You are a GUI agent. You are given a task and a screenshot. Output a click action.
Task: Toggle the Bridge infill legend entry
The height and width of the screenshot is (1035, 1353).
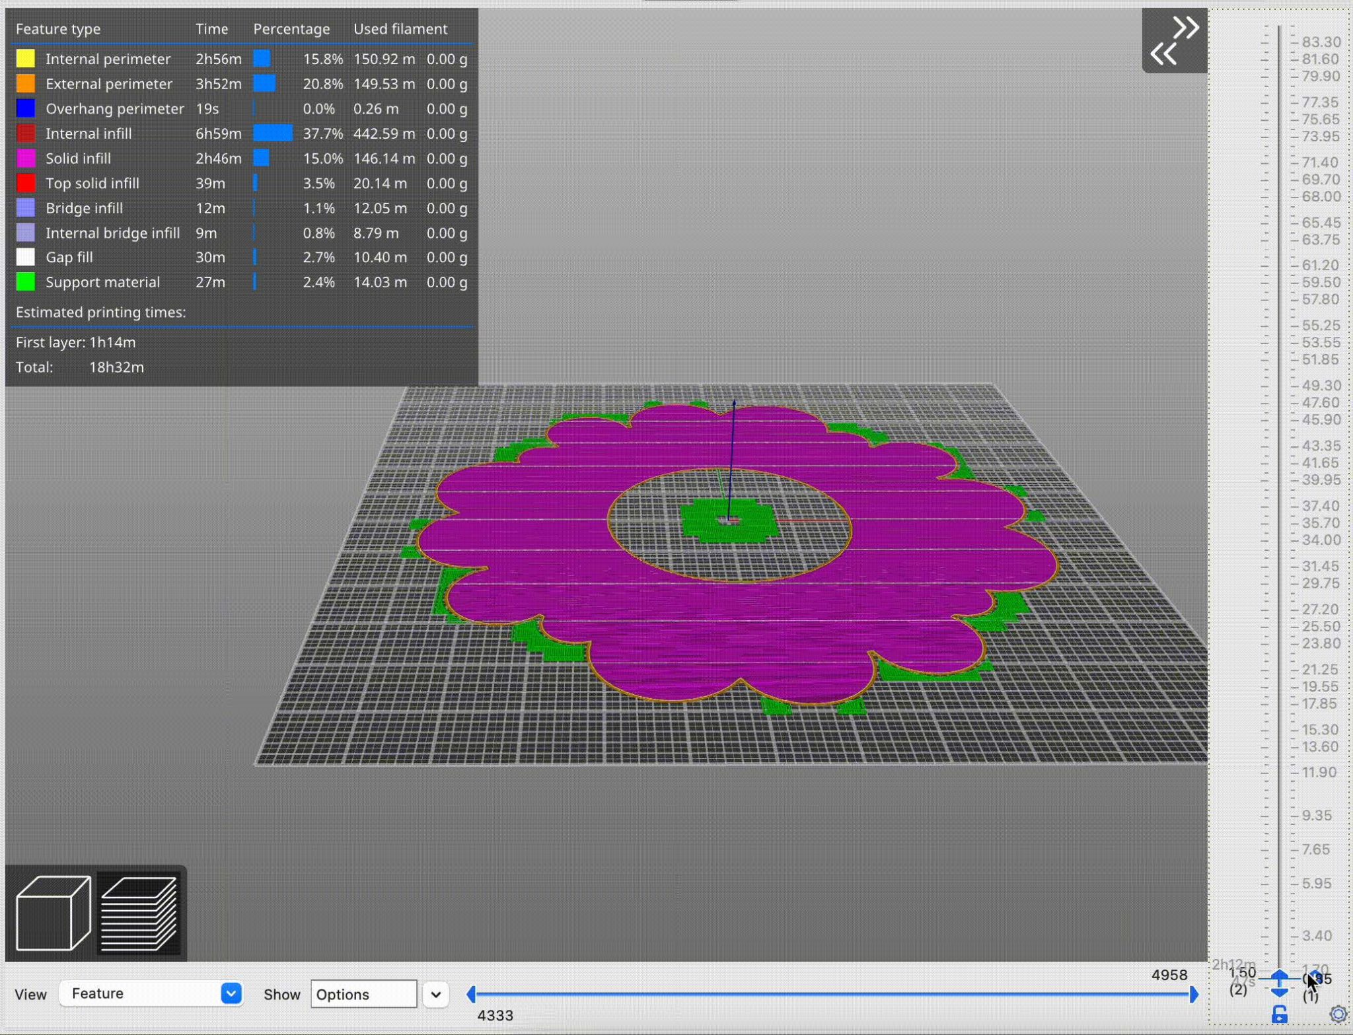tap(85, 208)
